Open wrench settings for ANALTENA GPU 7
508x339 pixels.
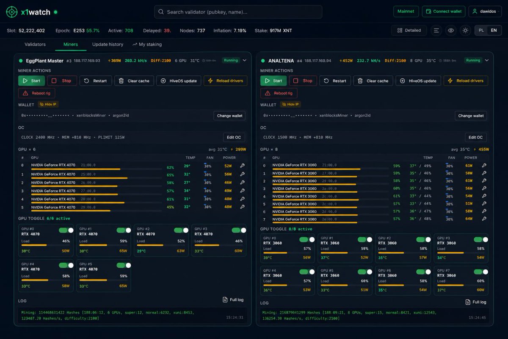(484, 219)
